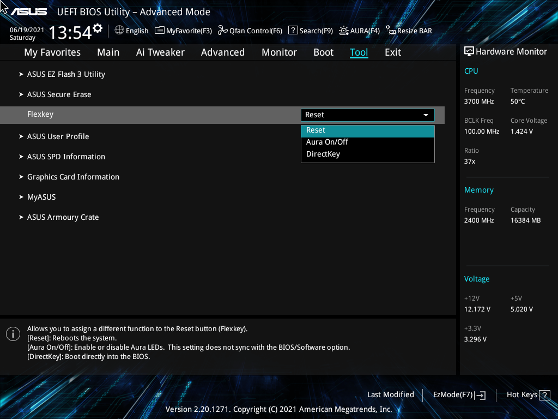Open the Exit menu
Image resolution: width=558 pixels, height=419 pixels.
pos(392,52)
